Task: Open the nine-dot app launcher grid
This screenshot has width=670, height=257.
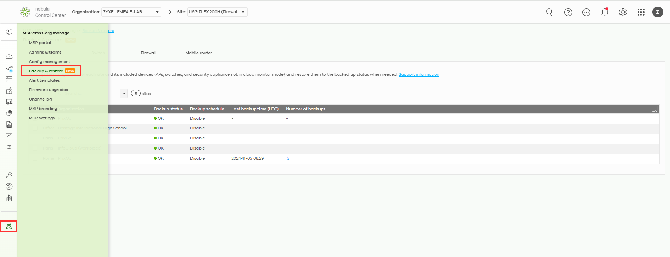Action: pos(641,12)
